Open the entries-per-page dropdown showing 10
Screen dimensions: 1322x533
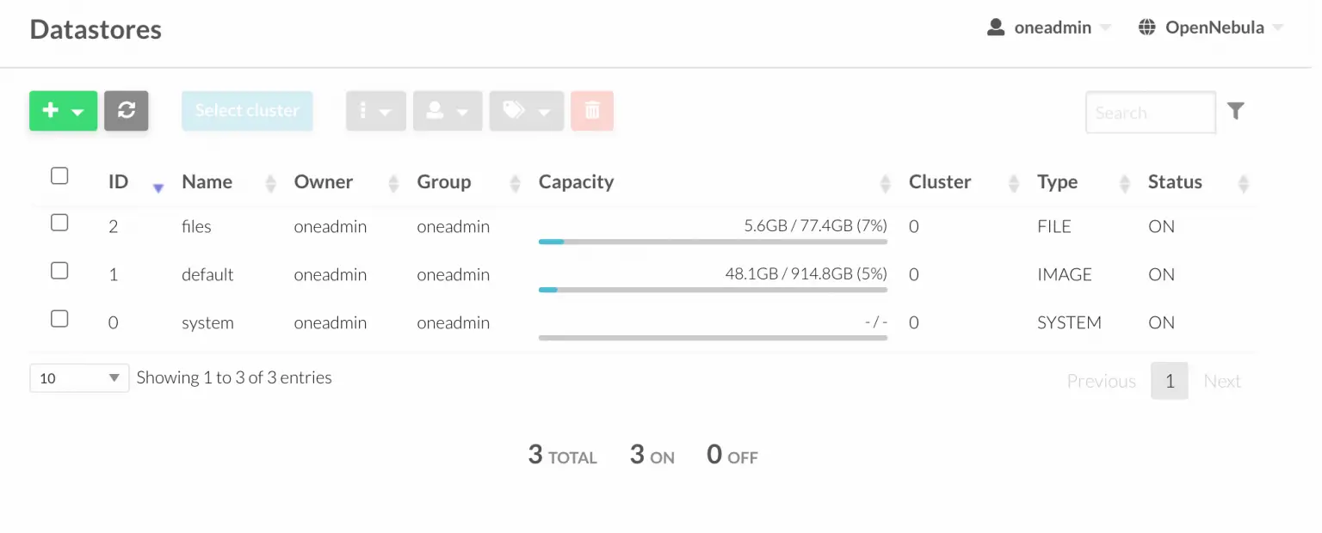(x=78, y=377)
